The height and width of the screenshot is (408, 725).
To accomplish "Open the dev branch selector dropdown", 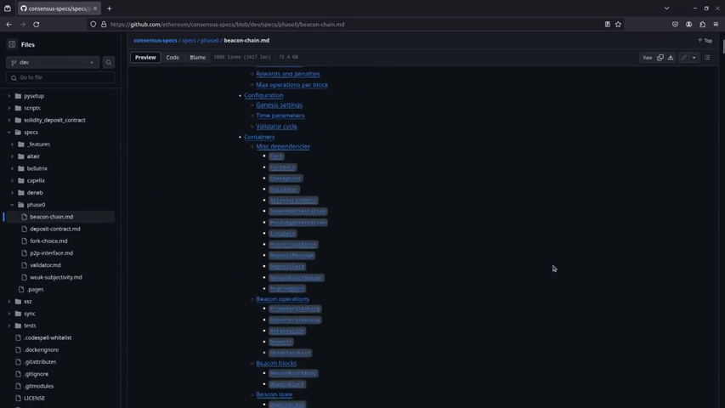I will tap(53, 62).
